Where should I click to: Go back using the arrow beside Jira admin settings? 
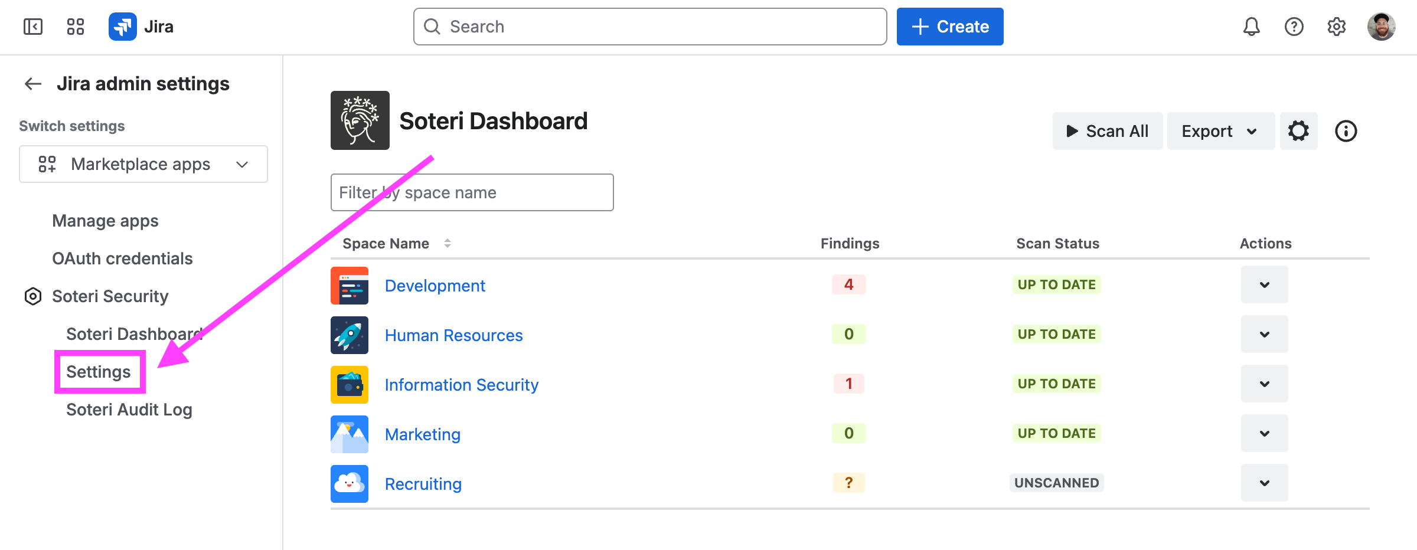pos(33,84)
